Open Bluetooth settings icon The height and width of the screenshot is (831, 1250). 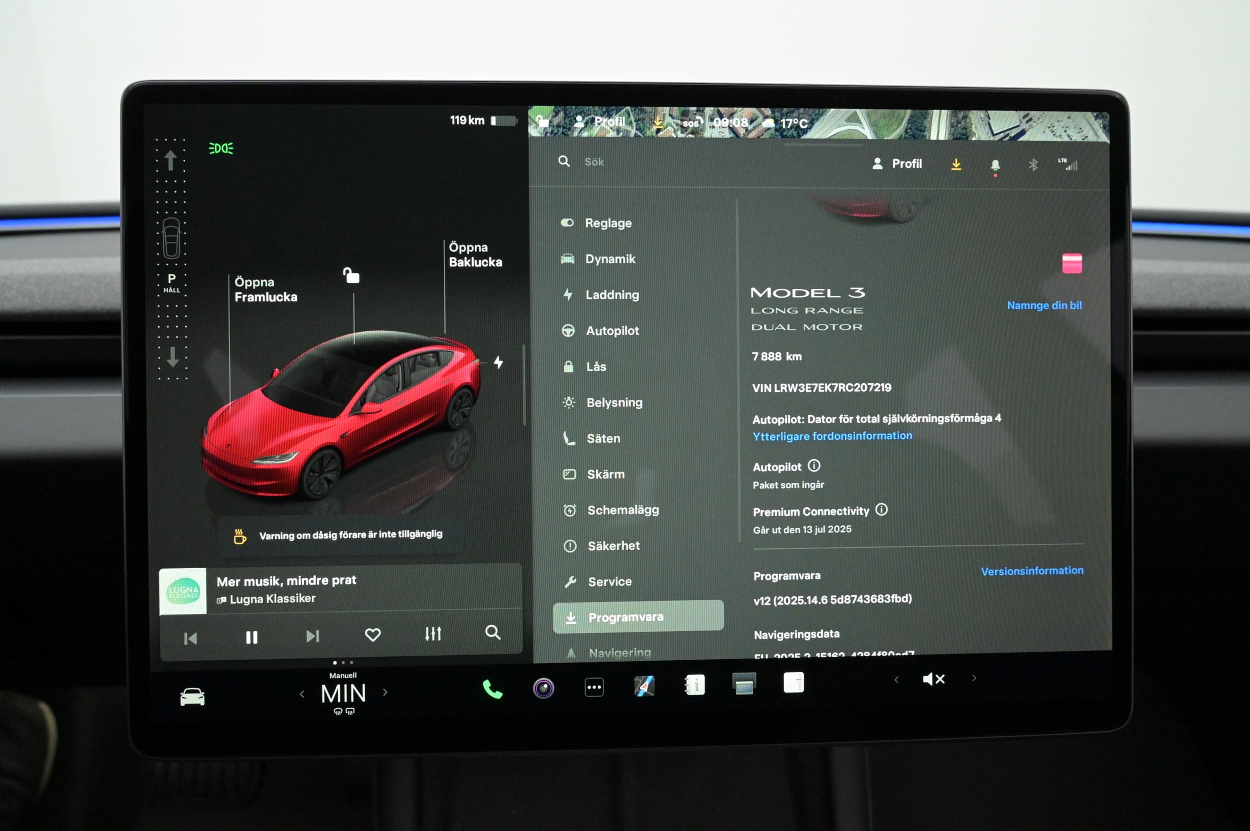1033,165
